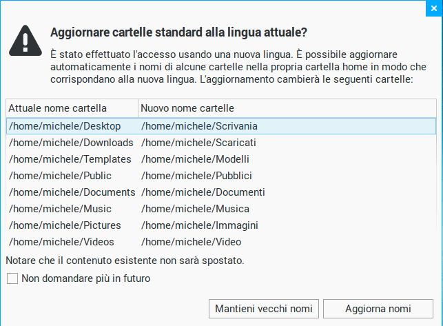Click the warning triangle icon

[x=25, y=41]
